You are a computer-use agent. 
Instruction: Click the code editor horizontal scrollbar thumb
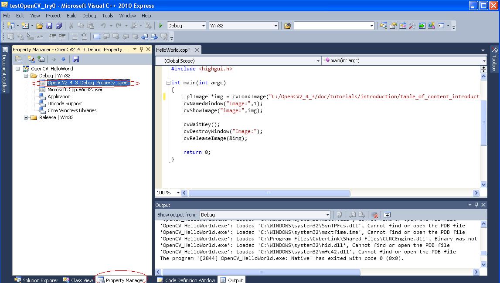click(269, 193)
